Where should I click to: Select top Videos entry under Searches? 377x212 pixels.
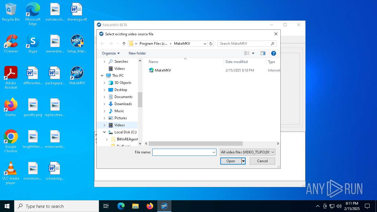120,69
